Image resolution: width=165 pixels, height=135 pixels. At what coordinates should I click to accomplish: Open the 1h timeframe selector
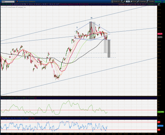128,1
